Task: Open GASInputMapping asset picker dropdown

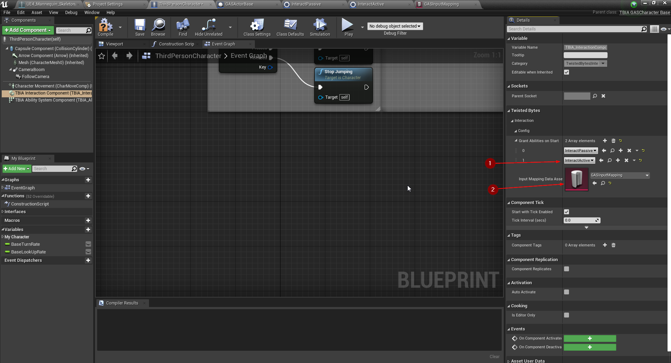Action: coord(620,175)
